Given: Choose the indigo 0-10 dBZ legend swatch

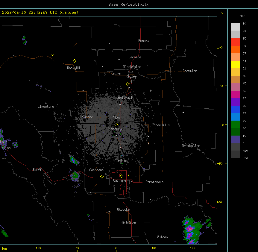Looking at the screenshot, I should 235,139.
